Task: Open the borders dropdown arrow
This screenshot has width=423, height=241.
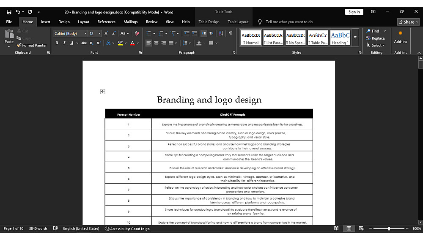Action: click(x=216, y=43)
